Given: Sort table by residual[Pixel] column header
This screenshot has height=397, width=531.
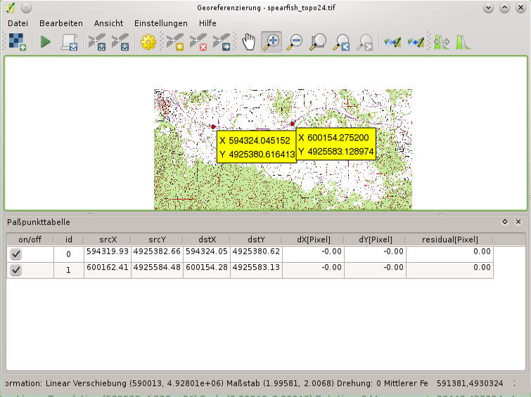Looking at the screenshot, I should [x=449, y=240].
